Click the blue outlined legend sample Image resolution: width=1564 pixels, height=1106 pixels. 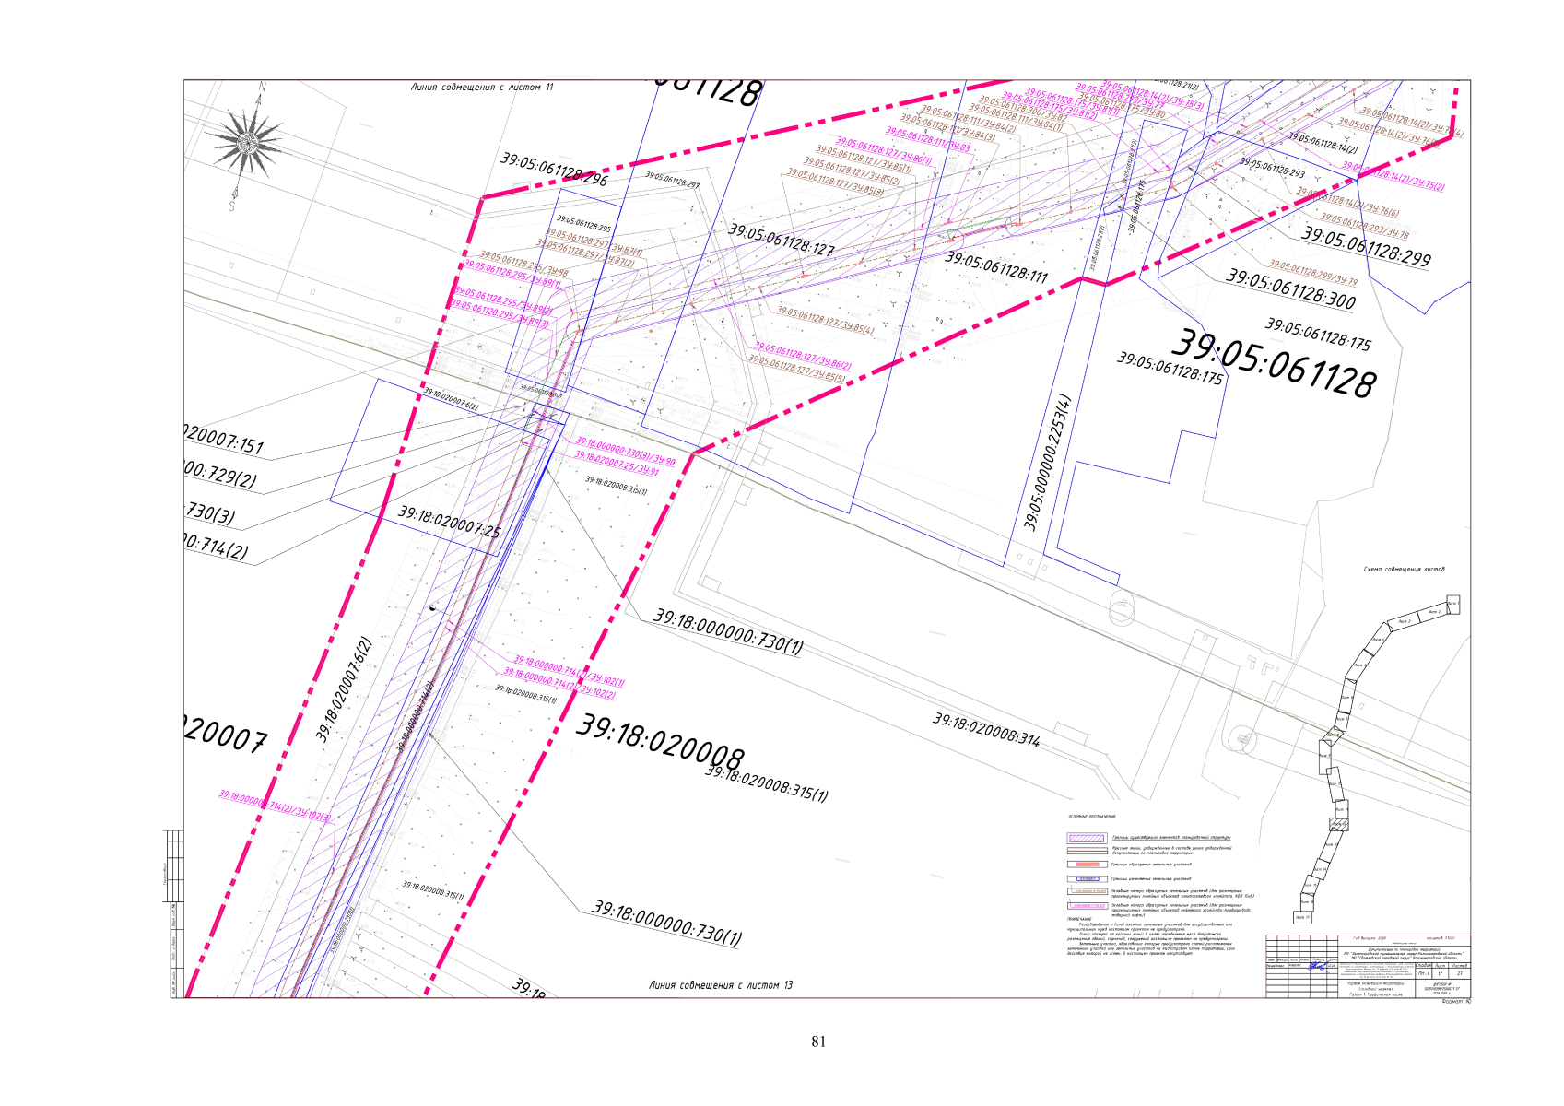coord(1087,879)
